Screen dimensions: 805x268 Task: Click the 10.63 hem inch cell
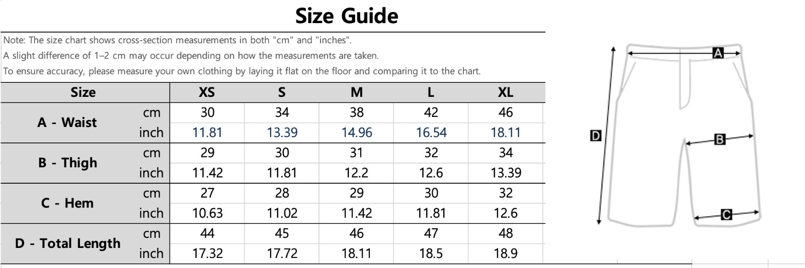pyautogui.click(x=207, y=213)
